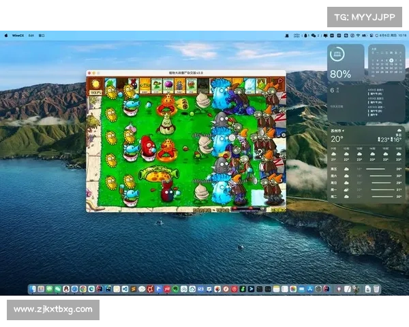Click the 周五 forecast row
The image size is (409, 327).
coord(366,169)
